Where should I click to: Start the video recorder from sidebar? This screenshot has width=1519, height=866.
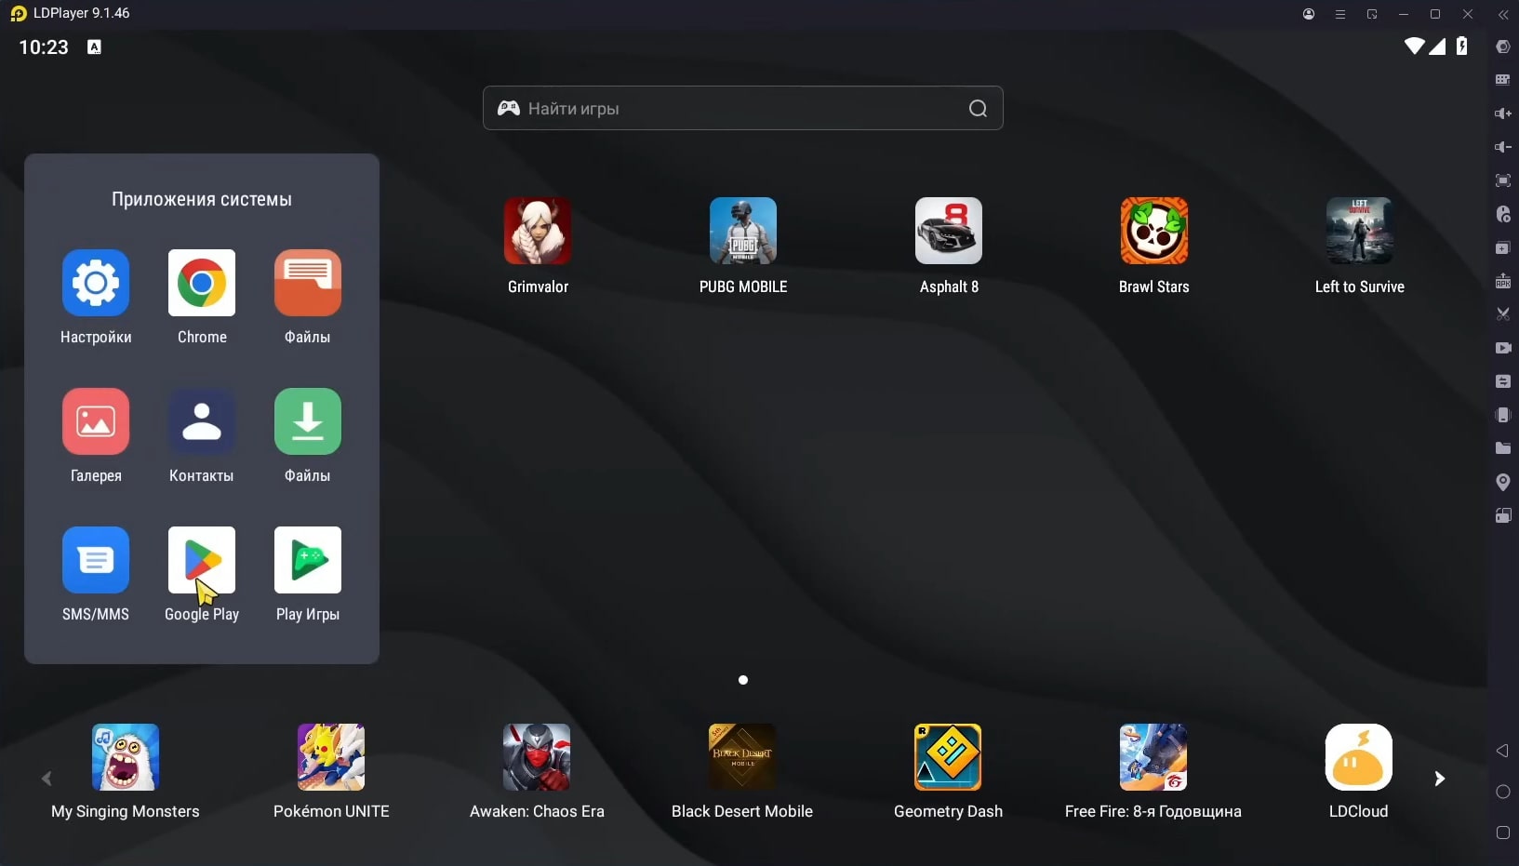click(x=1502, y=348)
